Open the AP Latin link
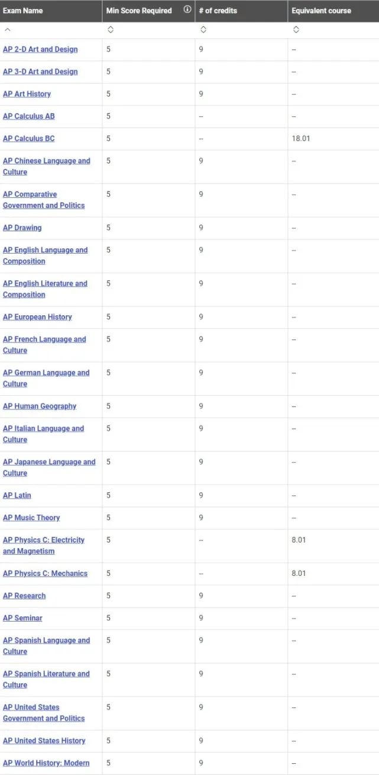This screenshot has width=379, height=775. click(x=17, y=495)
